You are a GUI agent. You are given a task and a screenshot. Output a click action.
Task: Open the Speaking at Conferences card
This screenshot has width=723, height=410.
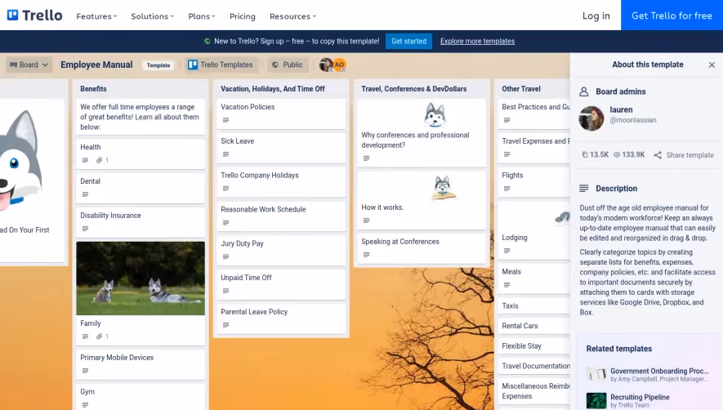click(422, 248)
